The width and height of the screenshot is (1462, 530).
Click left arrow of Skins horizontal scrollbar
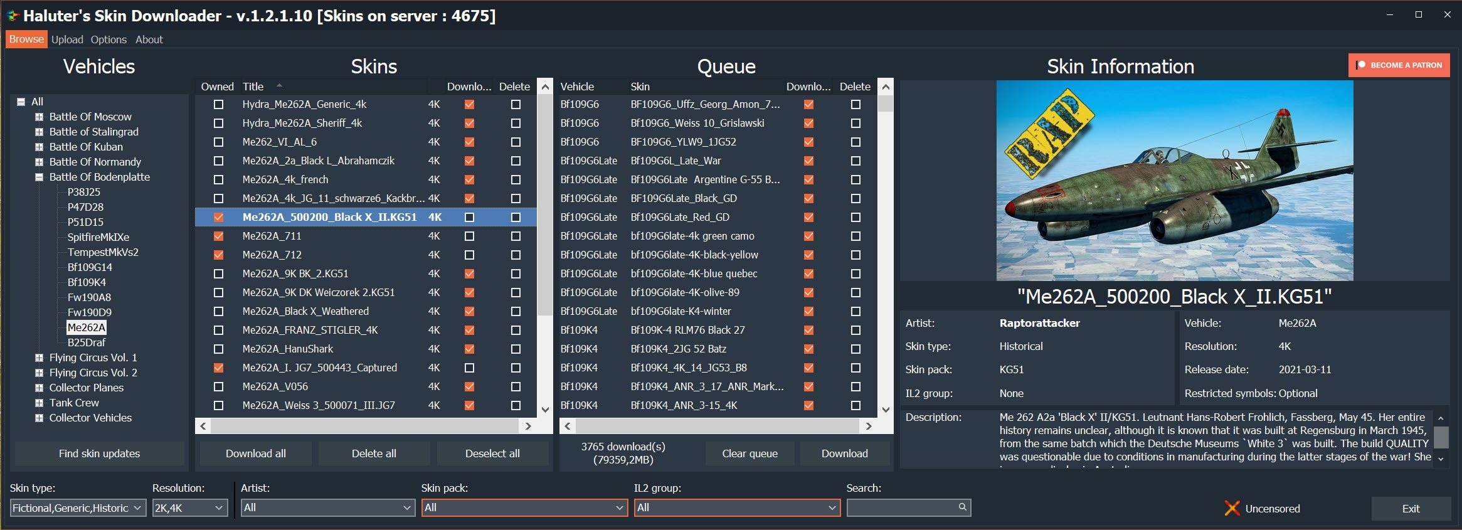click(203, 426)
